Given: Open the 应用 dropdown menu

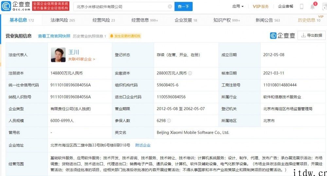Looking at the screenshot, I should (238, 7).
